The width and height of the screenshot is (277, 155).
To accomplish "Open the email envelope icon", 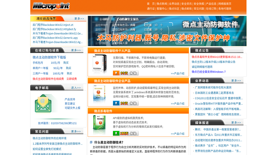I will tap(43, 103).
